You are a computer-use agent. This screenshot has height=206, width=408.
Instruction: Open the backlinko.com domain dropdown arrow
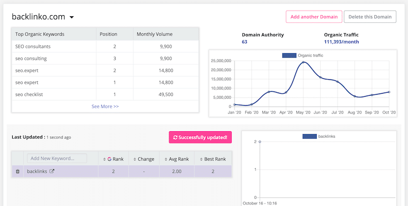coord(71,17)
